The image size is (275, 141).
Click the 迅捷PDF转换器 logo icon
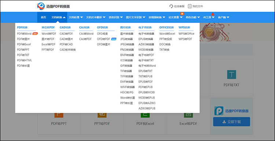click(x=41, y=6)
